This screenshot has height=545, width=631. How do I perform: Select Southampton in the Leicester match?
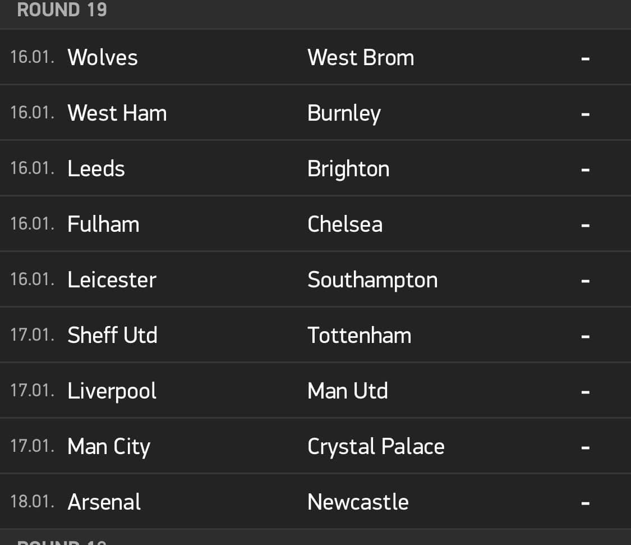(x=372, y=280)
